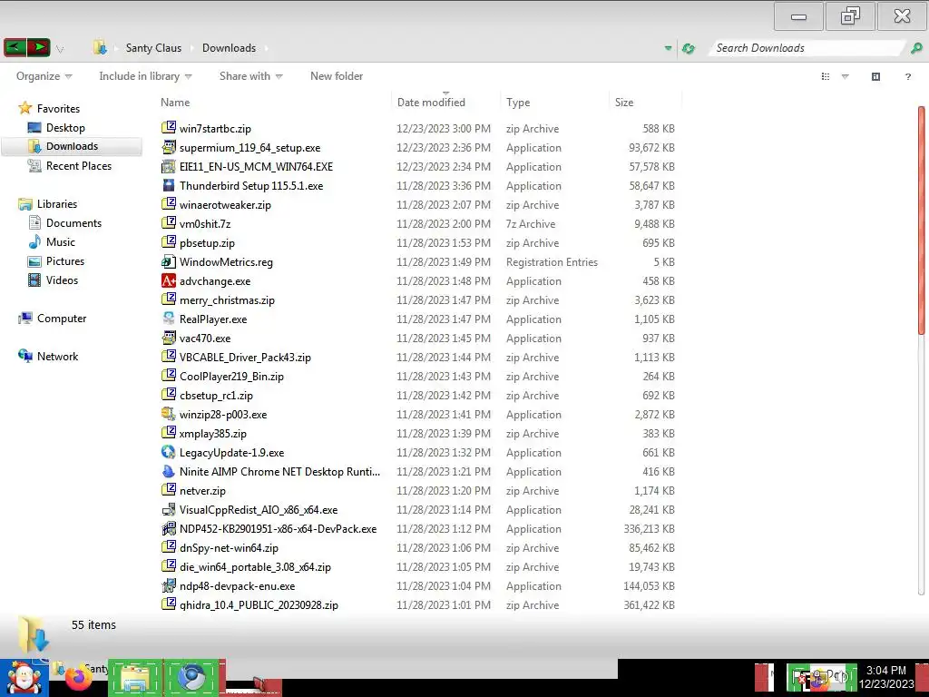Click the Explorer taskbar button
This screenshot has height=697, width=929.
pyautogui.click(x=135, y=677)
